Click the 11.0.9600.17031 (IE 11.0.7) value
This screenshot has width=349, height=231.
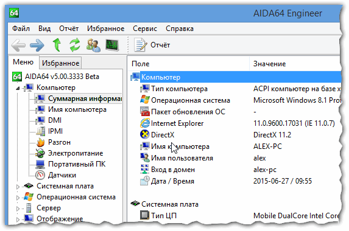pos(294,123)
